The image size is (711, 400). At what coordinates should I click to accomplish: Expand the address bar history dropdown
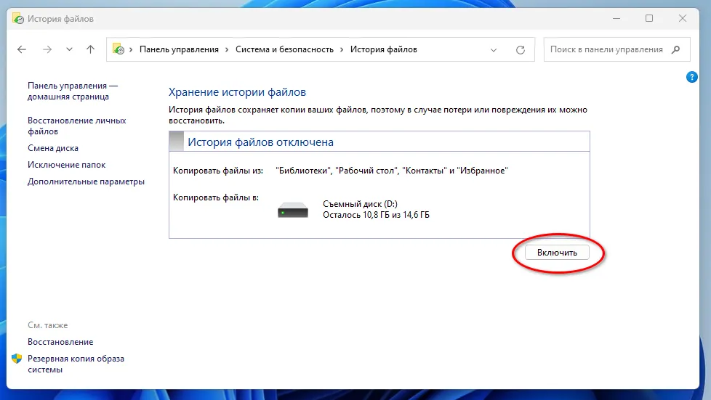click(494, 50)
